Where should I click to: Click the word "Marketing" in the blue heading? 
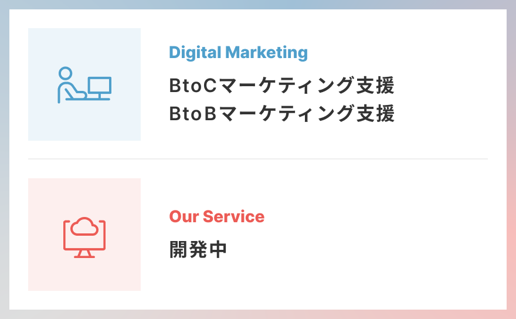(x=266, y=53)
